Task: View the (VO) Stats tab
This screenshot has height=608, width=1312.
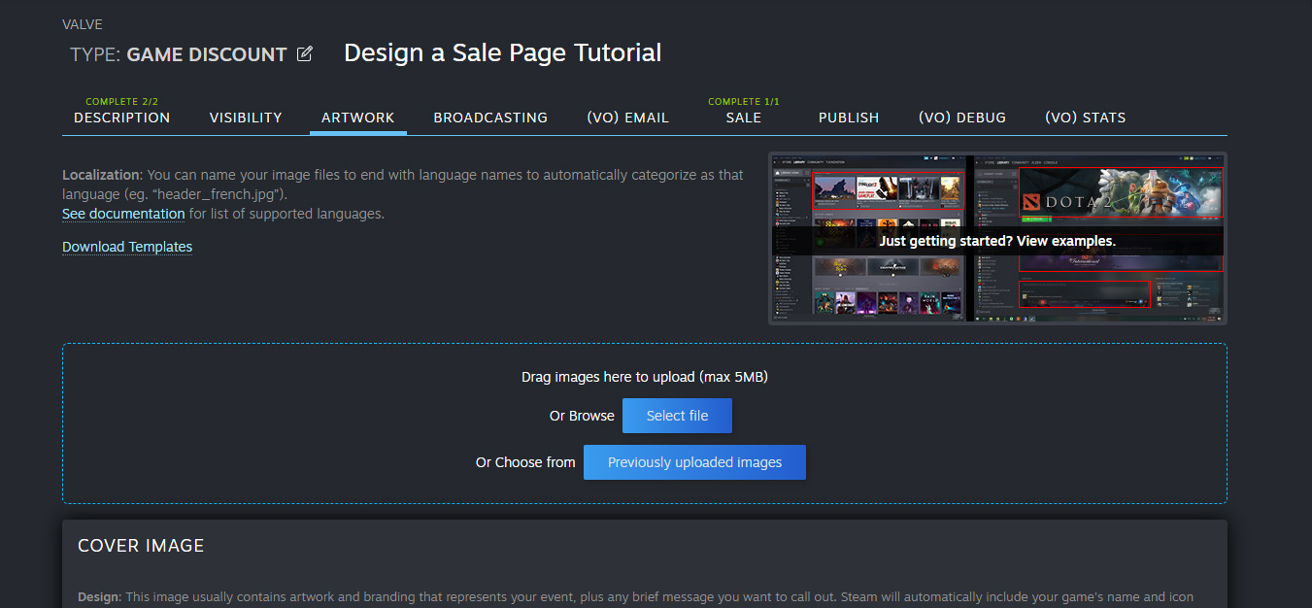Action: point(1086,117)
